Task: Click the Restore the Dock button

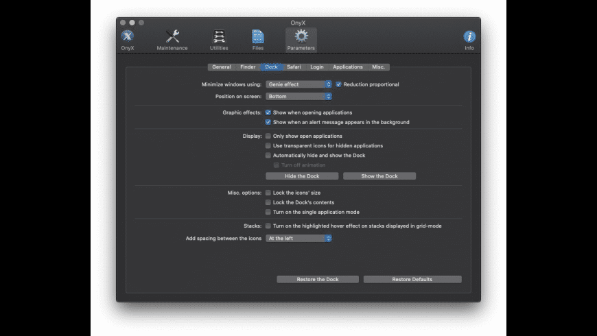Action: [x=318, y=279]
